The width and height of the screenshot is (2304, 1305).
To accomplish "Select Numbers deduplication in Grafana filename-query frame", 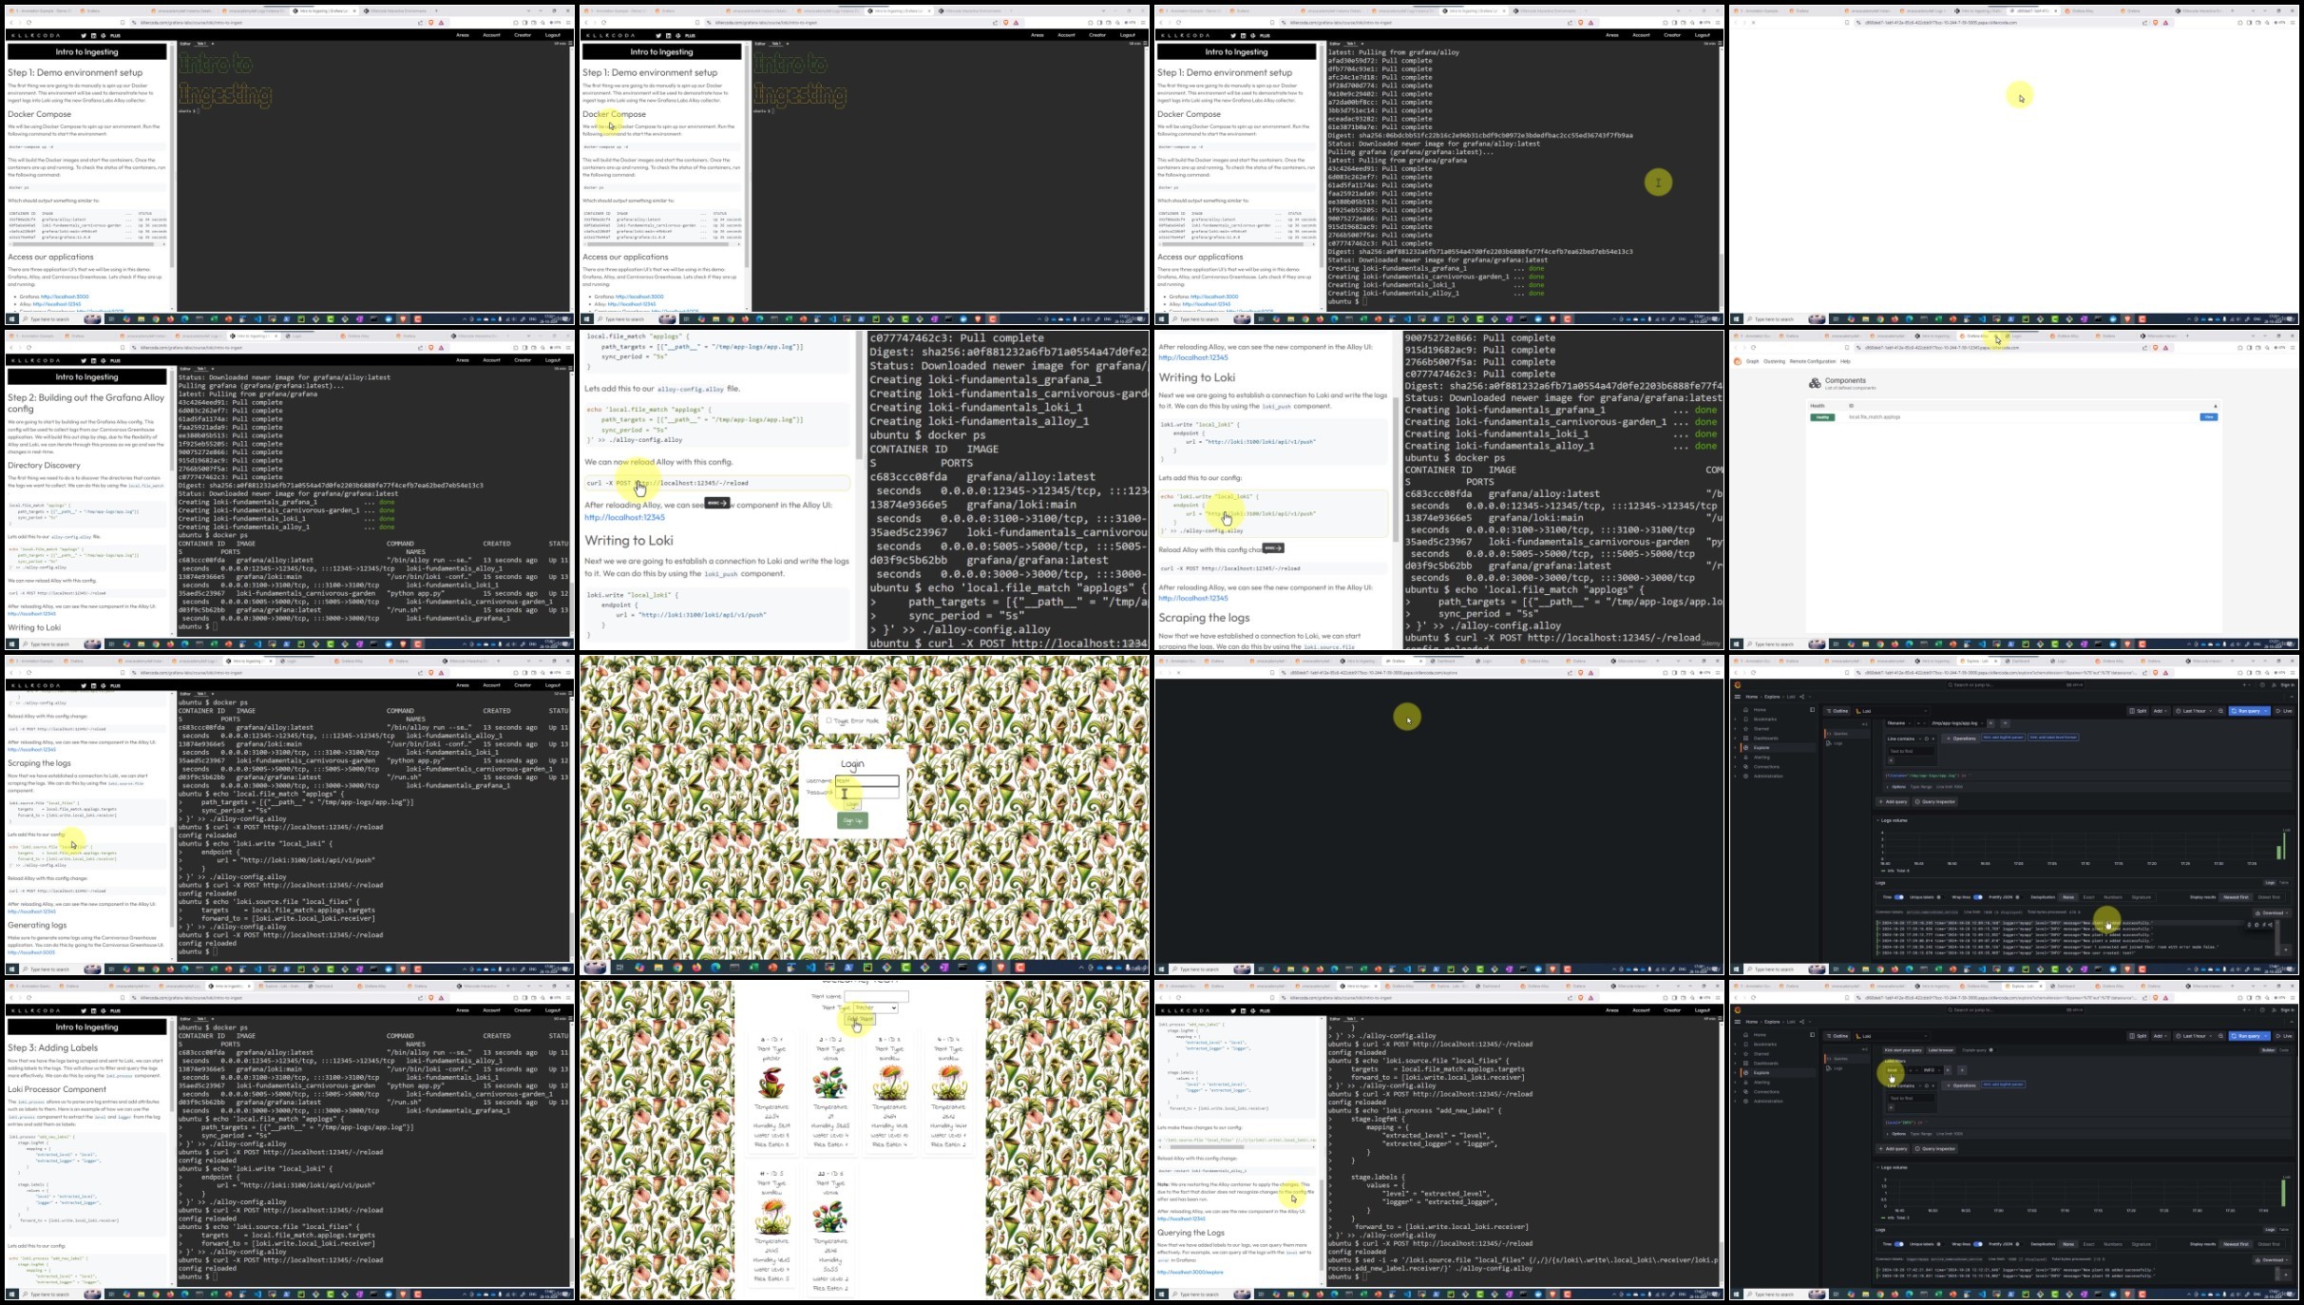I will tap(2113, 897).
